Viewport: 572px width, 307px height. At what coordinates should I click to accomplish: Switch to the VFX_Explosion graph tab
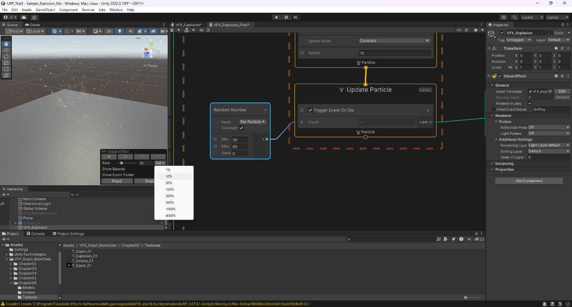186,25
